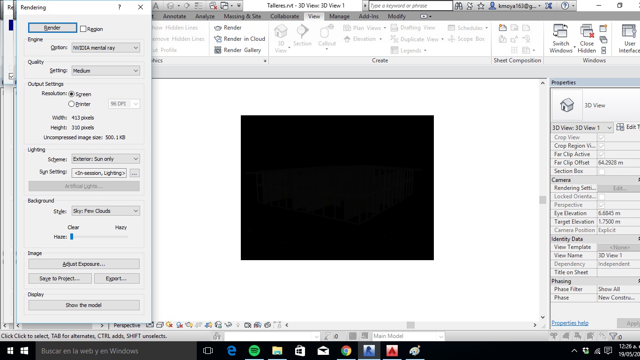Click the Close Hidden windows icon
640x360 pixels.
click(587, 33)
